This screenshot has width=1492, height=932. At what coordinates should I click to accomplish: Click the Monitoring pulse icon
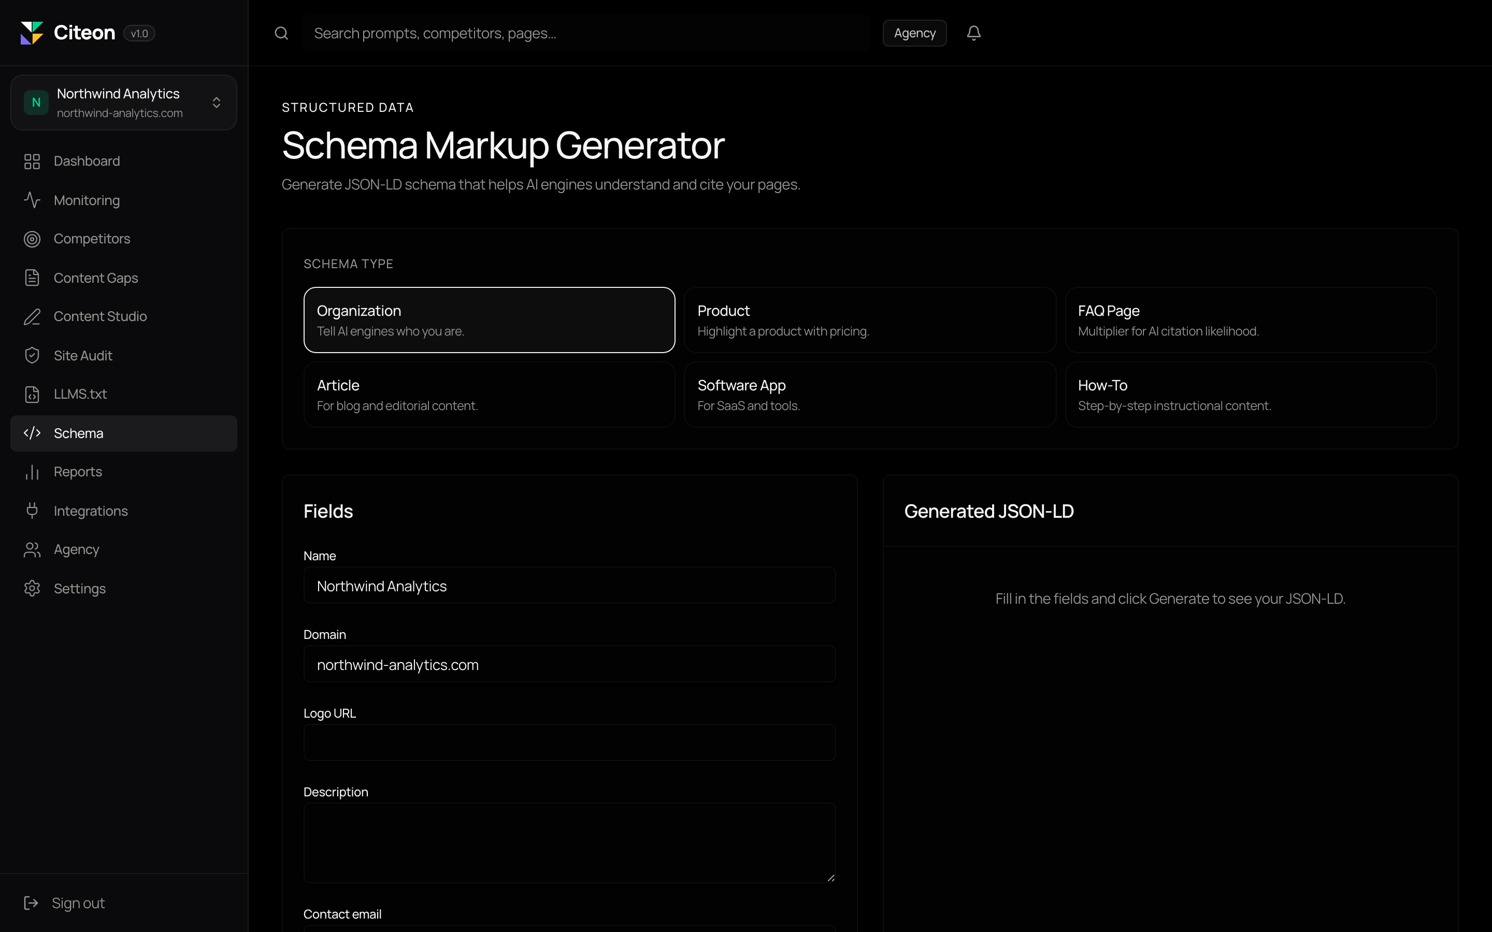point(32,200)
